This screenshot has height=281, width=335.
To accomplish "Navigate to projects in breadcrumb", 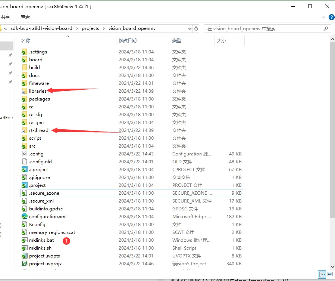I will 90,28.
